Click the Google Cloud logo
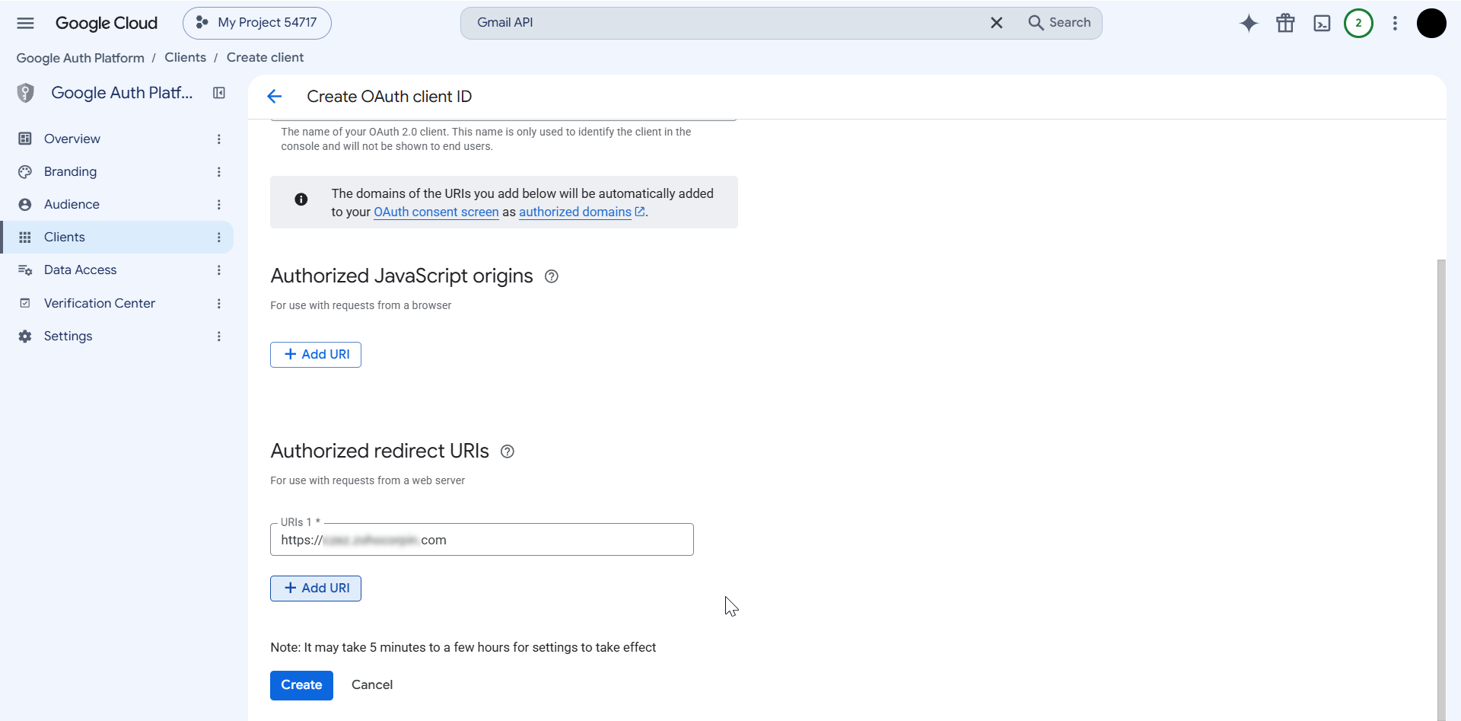 coord(107,23)
